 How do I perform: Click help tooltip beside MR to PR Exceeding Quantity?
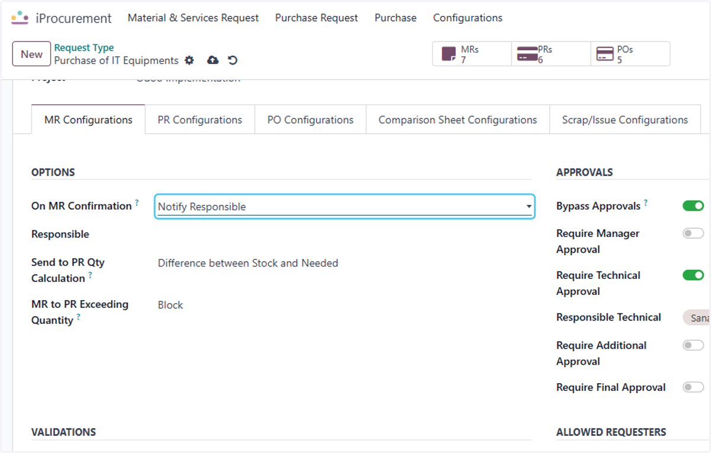79,317
